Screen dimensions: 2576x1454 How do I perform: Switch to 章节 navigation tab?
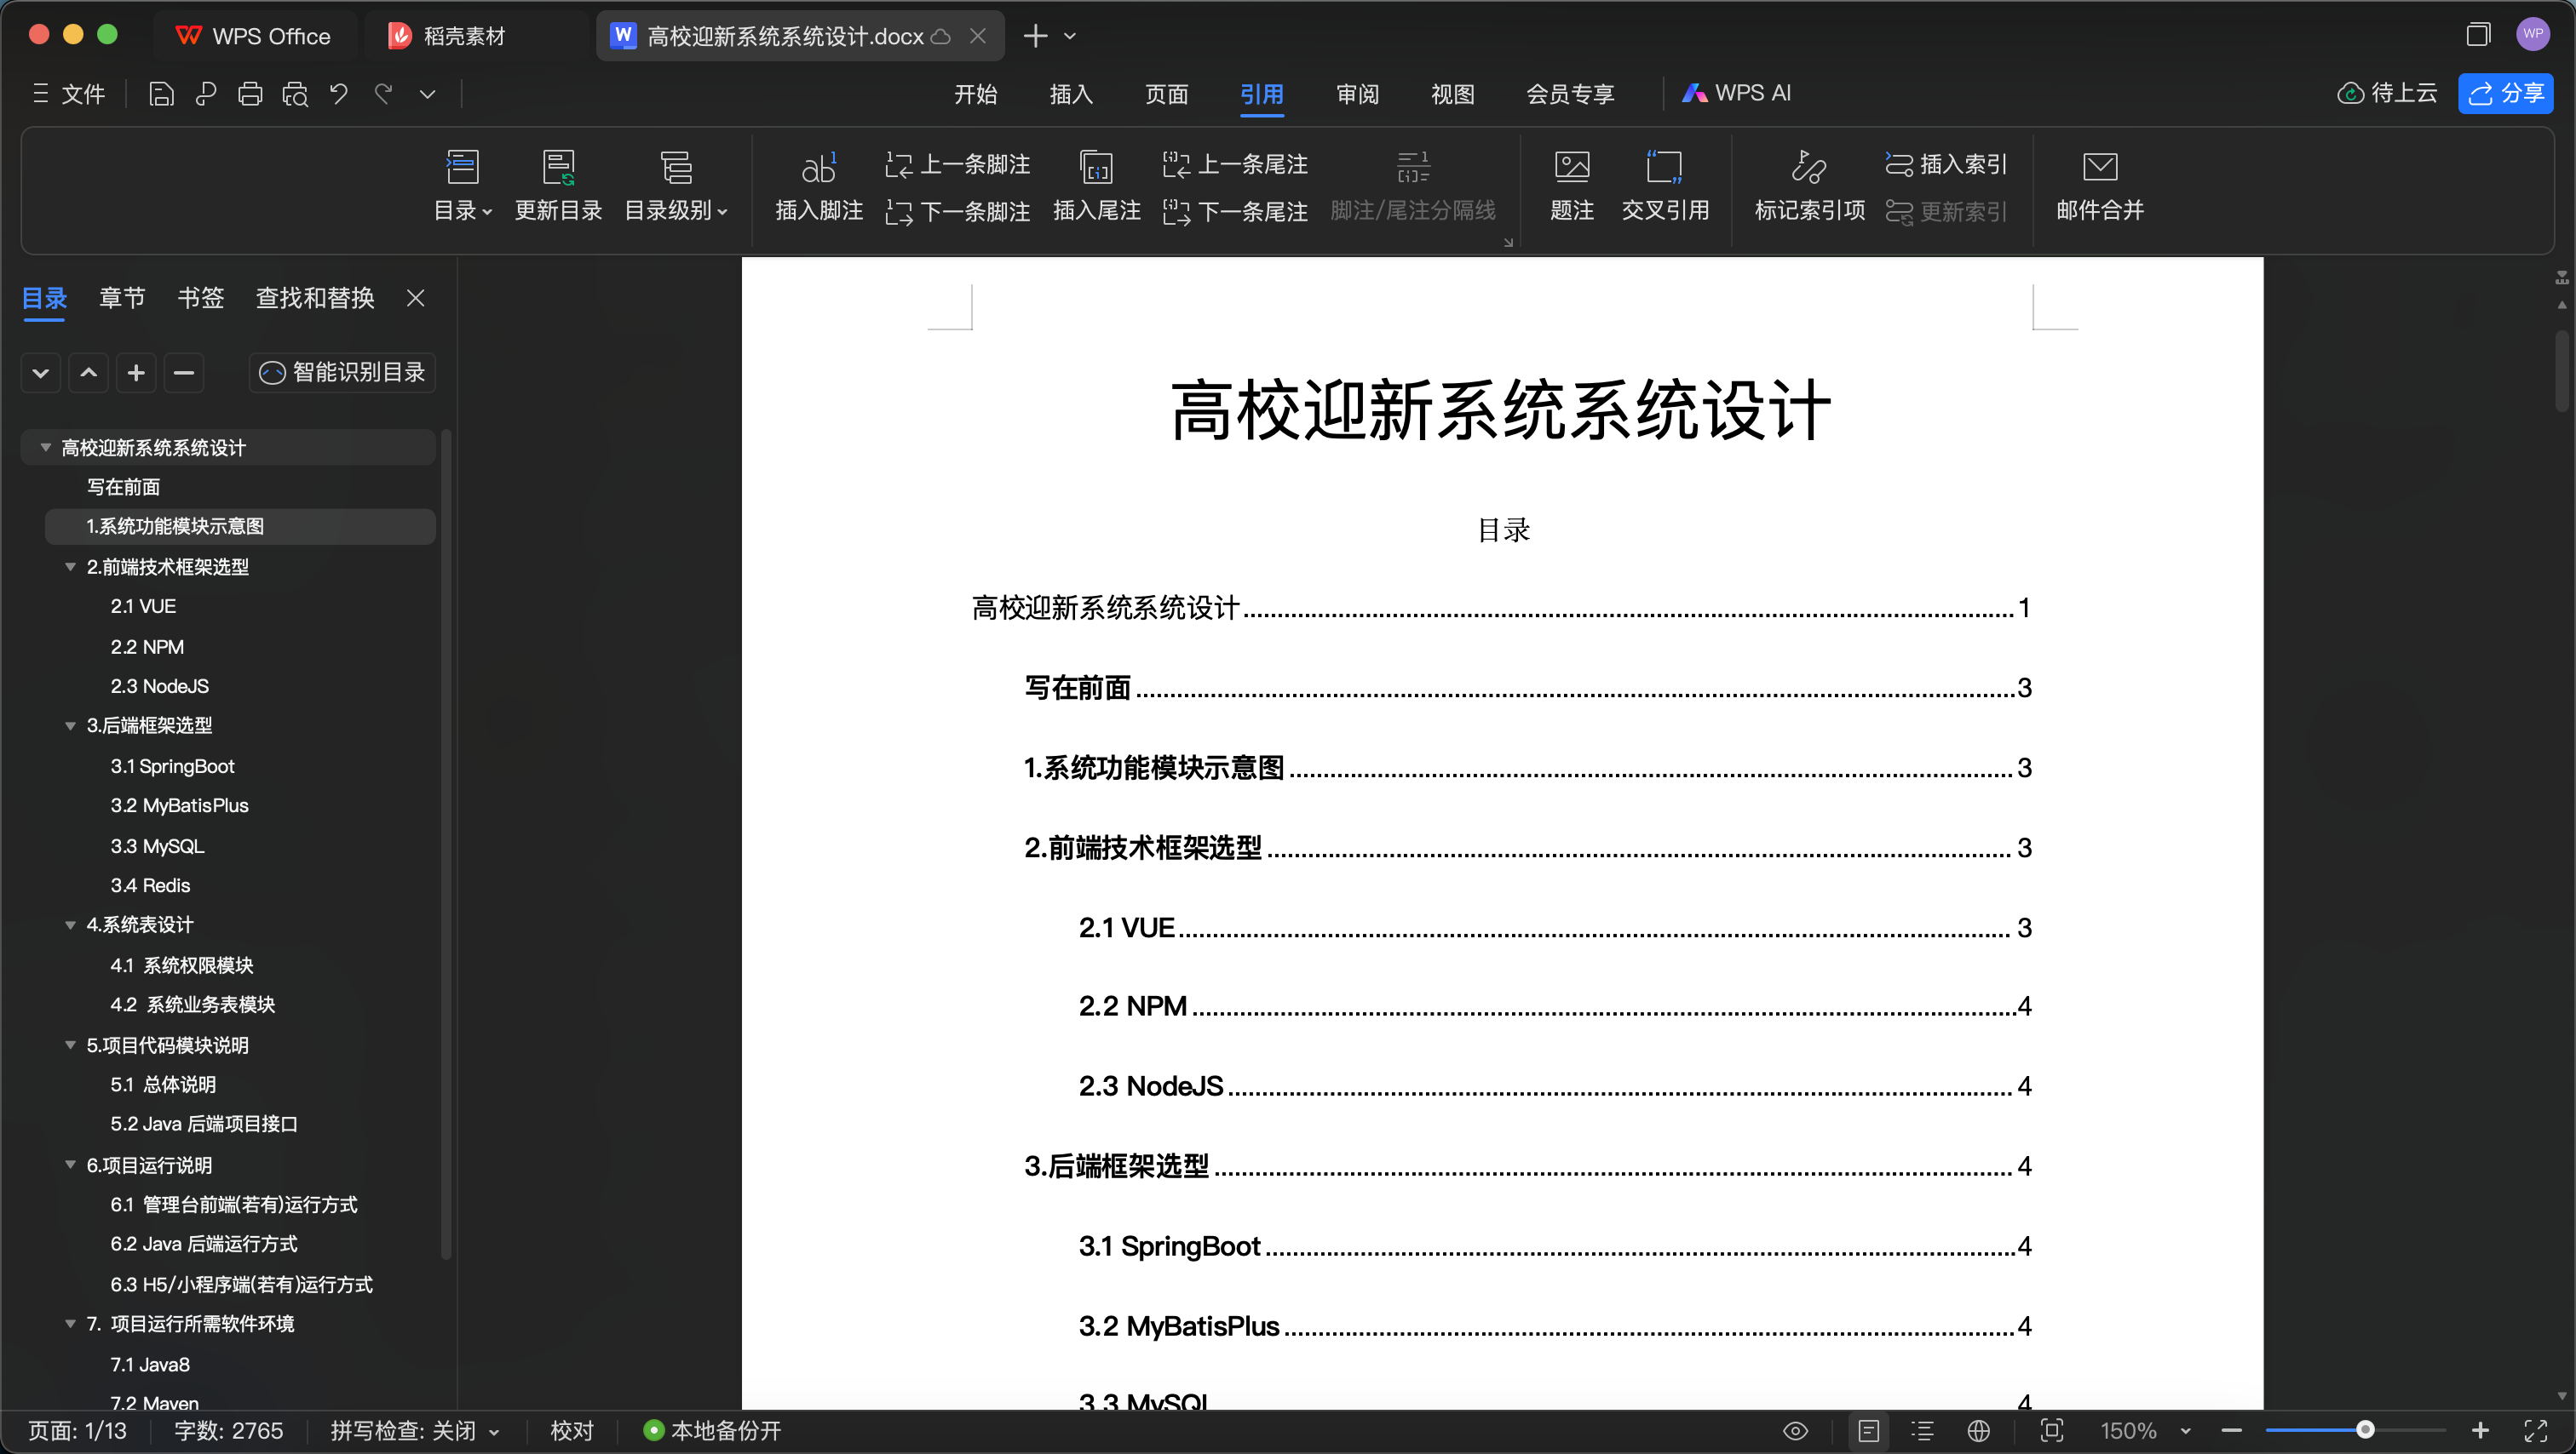(x=122, y=298)
